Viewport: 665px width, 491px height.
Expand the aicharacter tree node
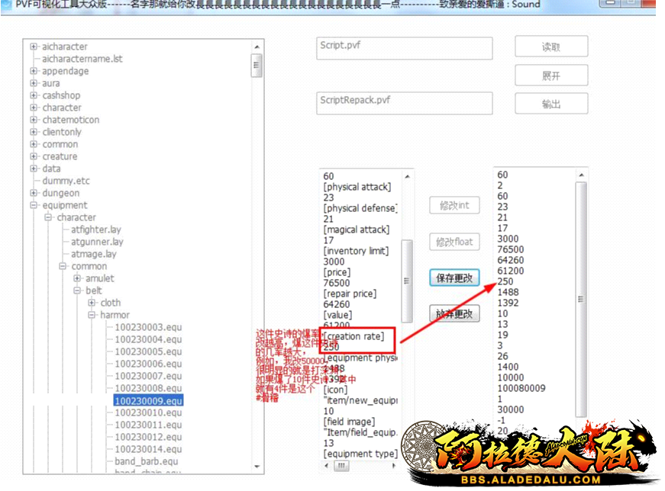34,47
